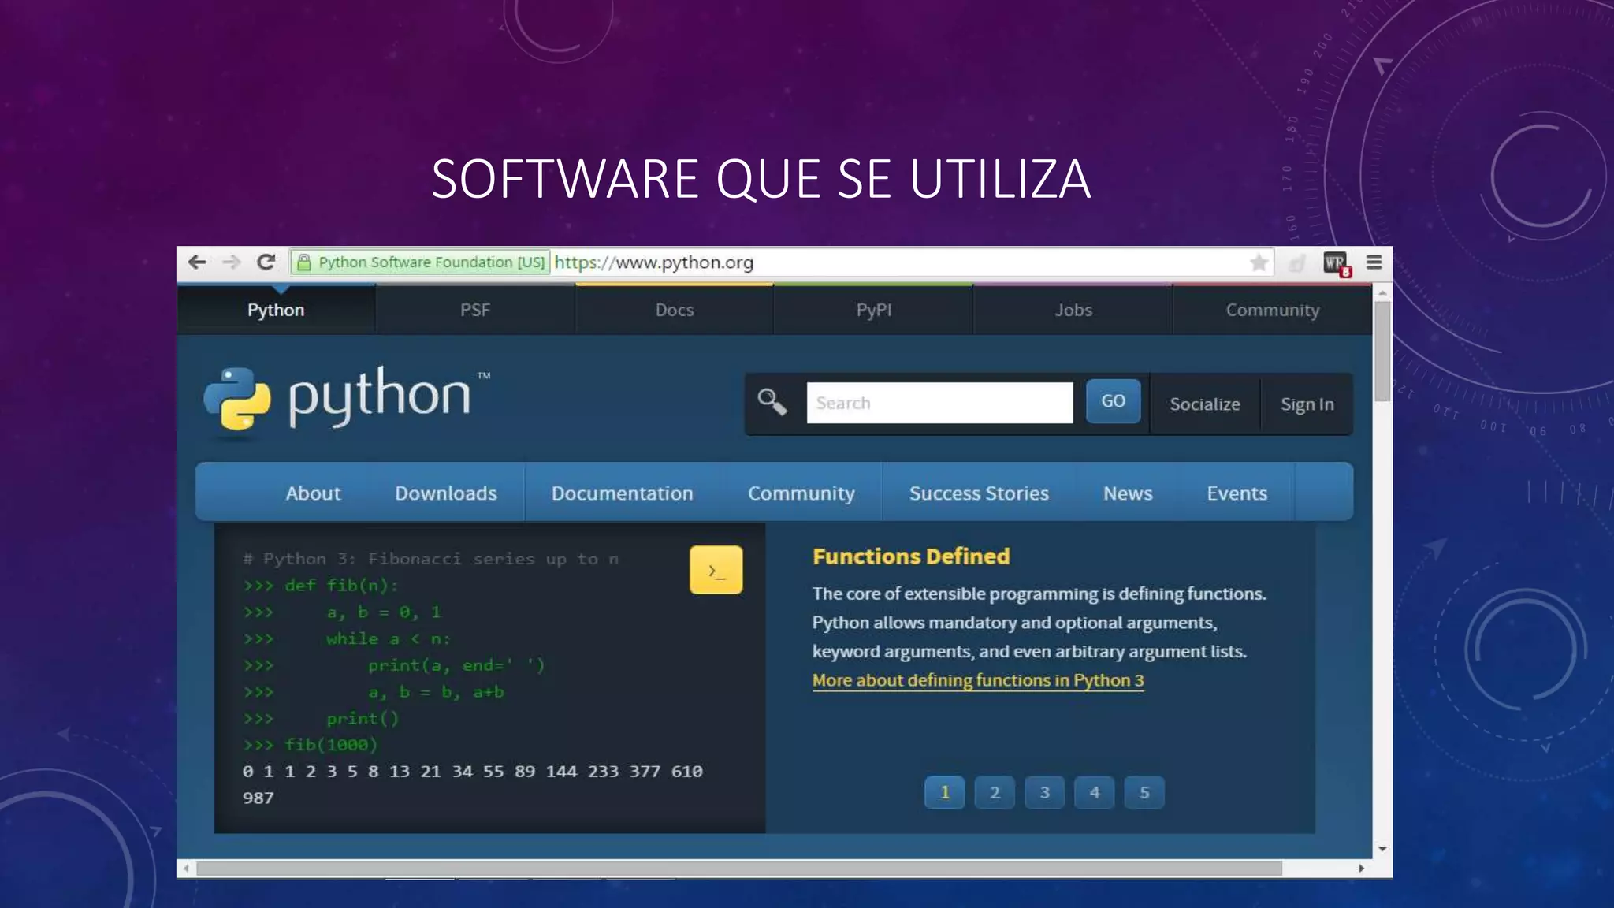Image resolution: width=1614 pixels, height=908 pixels.
Task: Click the 'while a < n:' code line
Action: (x=389, y=638)
